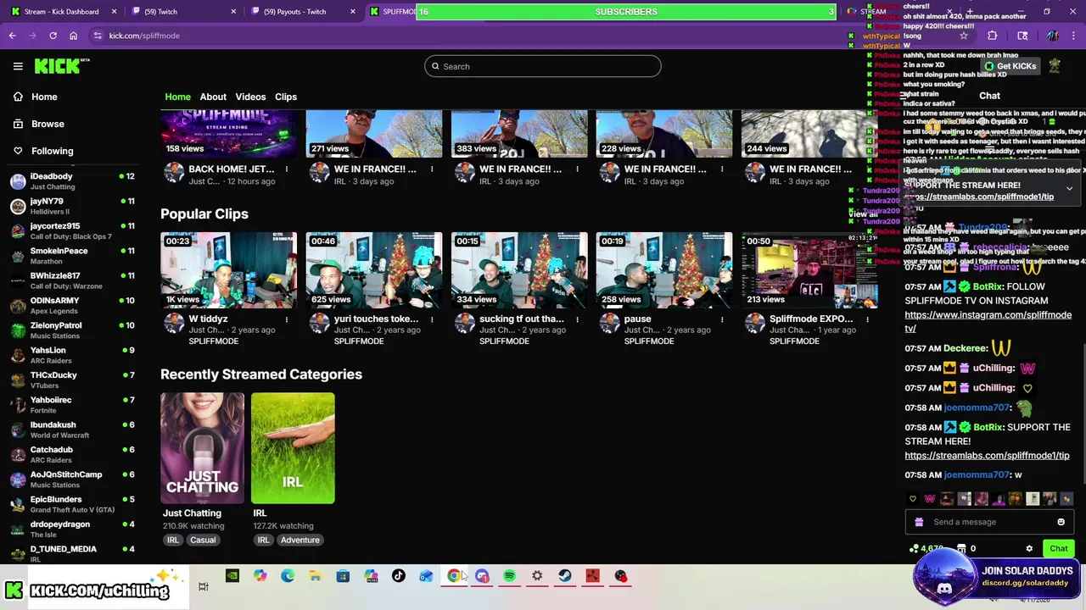Open options for 228 views video

tap(722, 169)
